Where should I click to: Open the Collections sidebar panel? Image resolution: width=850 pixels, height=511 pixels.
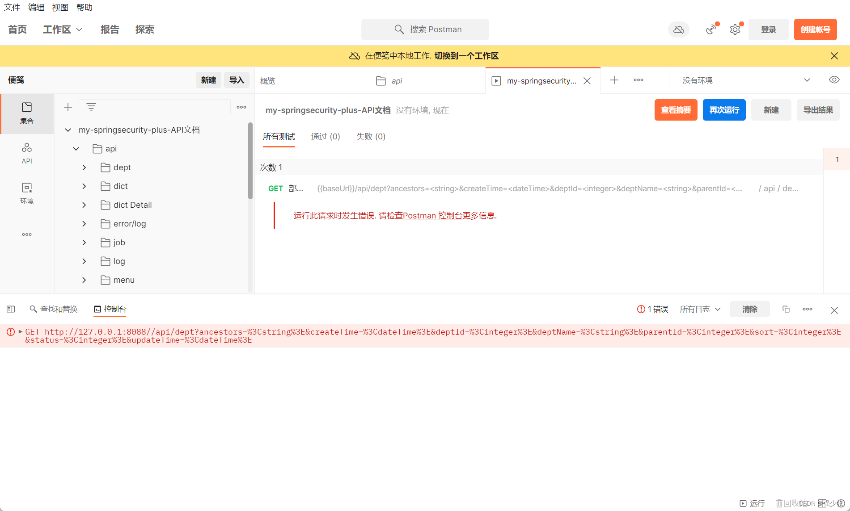27,113
